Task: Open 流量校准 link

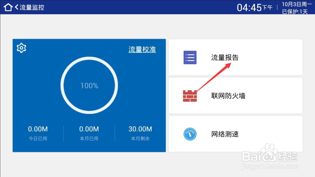Action: [142, 49]
